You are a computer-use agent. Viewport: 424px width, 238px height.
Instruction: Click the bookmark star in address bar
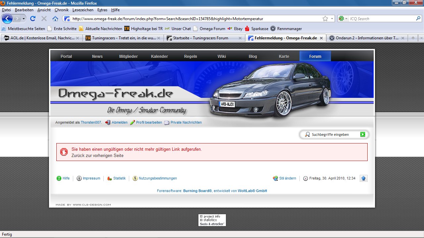325,19
